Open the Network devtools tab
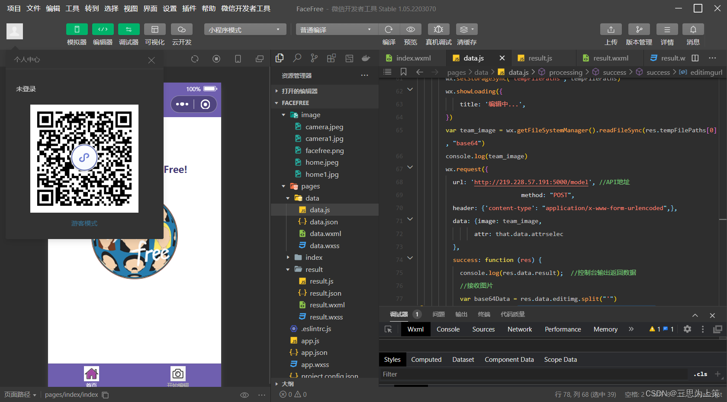Viewport: 727px width, 402px height. coord(520,329)
